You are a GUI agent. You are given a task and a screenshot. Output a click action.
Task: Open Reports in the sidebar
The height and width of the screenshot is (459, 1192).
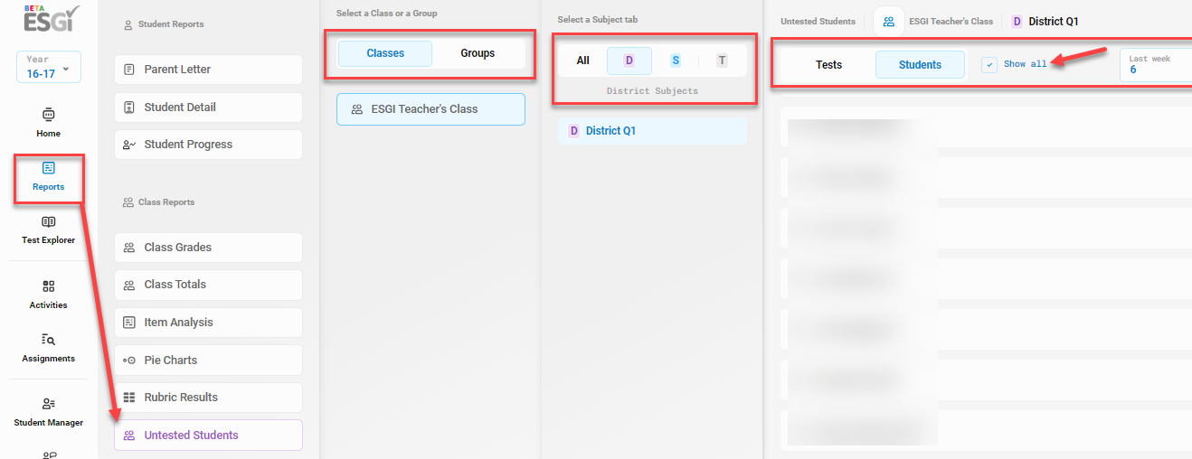click(49, 177)
